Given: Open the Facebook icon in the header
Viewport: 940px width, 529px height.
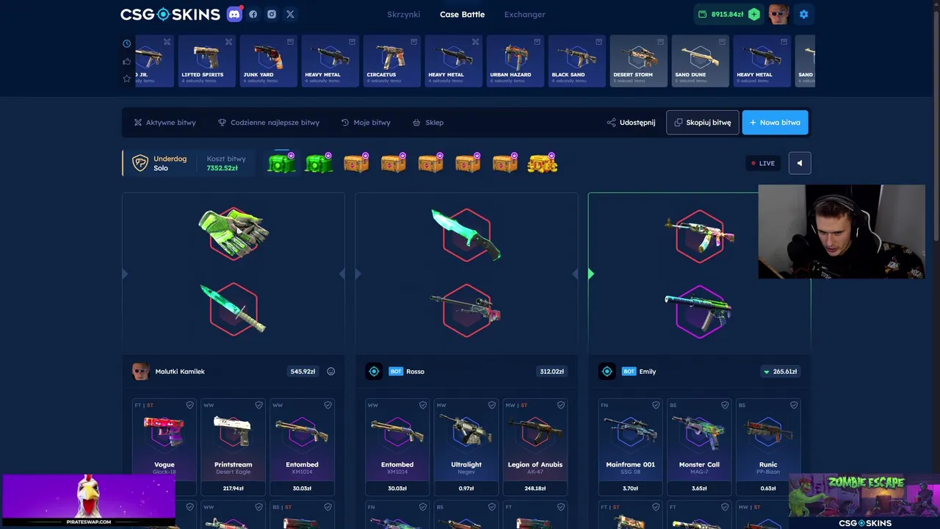Looking at the screenshot, I should tap(253, 14).
